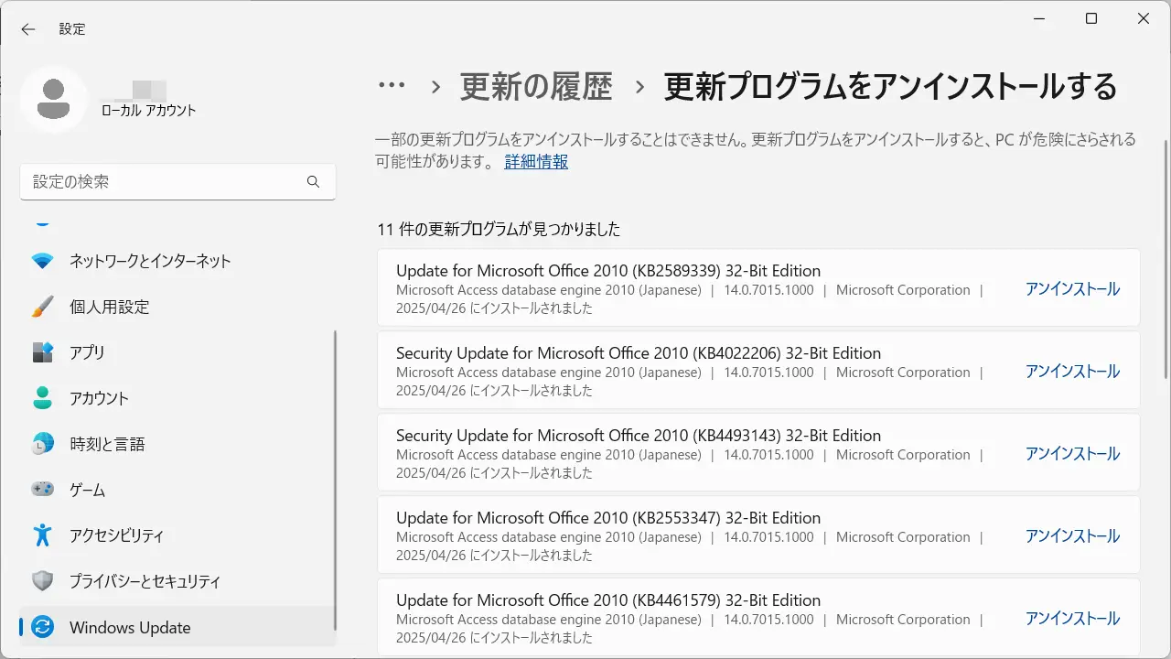
Task: Open the 詳細情報 link
Action: [x=536, y=162]
